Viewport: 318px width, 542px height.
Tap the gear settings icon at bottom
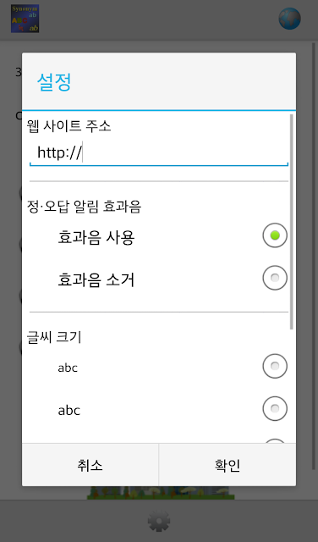pyautogui.click(x=159, y=521)
